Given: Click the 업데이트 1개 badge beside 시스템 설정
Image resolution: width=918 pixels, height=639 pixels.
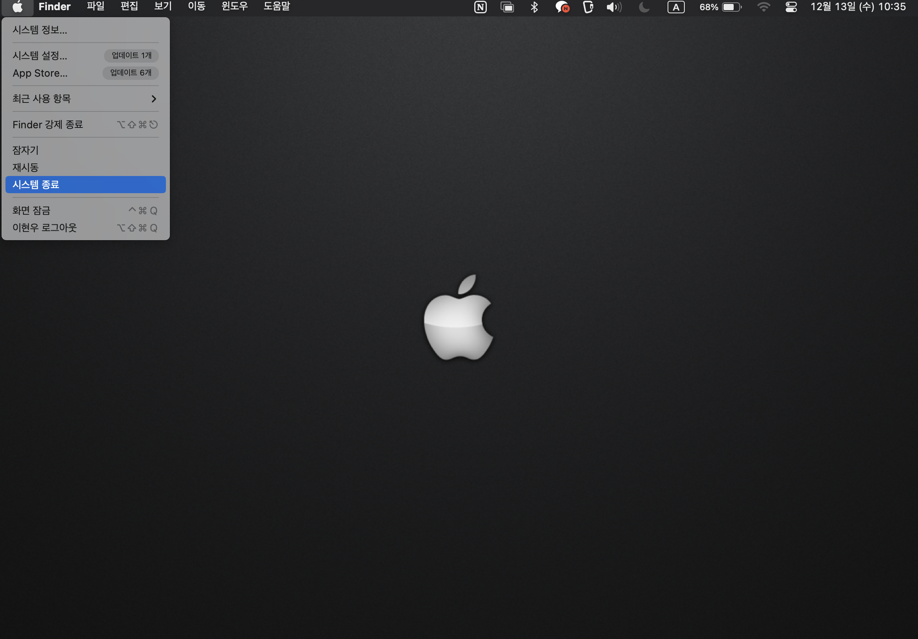Looking at the screenshot, I should coord(131,56).
